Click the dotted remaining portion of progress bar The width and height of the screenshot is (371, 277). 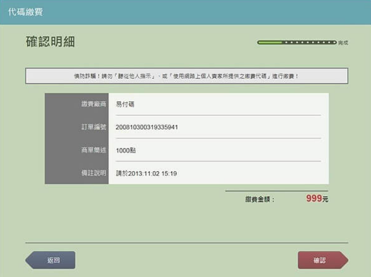309,43
